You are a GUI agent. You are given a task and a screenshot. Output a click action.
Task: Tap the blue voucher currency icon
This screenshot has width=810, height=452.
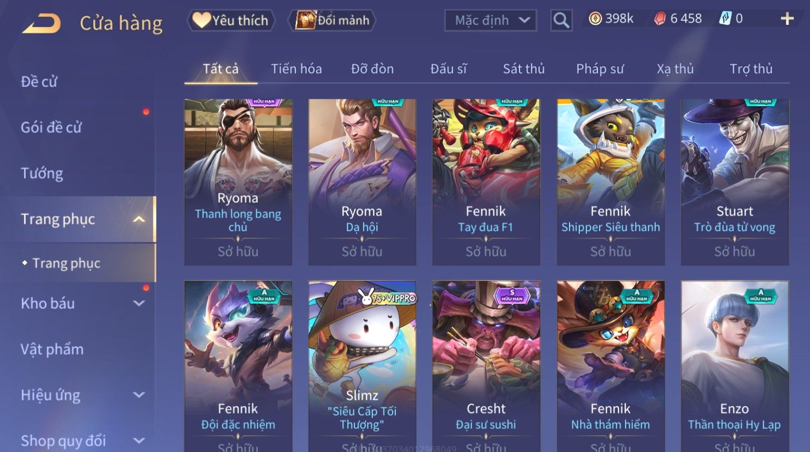pyautogui.click(x=726, y=19)
